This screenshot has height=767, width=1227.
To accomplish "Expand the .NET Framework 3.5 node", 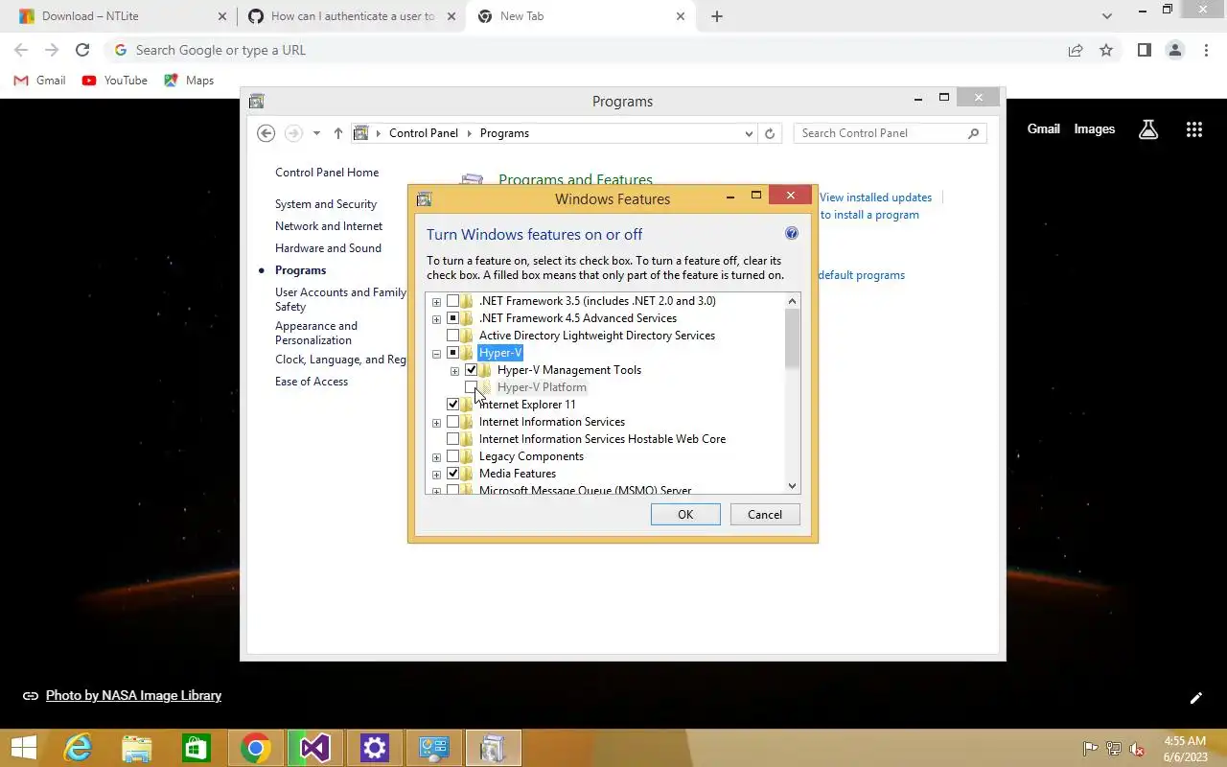I will tap(436, 302).
